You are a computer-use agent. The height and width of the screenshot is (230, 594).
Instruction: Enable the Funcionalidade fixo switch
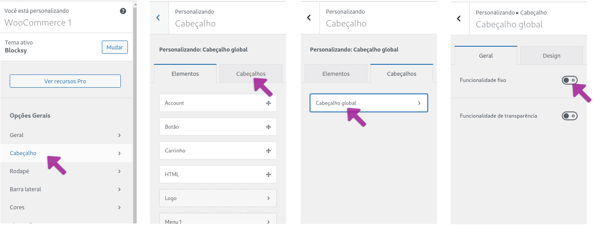[x=569, y=80]
